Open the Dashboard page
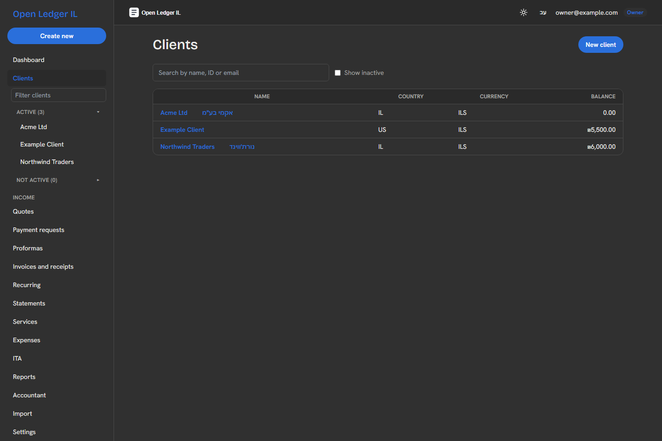The width and height of the screenshot is (662, 441). (57, 60)
